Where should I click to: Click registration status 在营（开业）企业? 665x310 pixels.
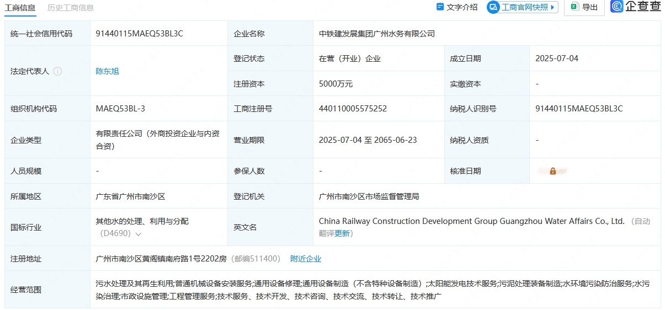(350, 58)
